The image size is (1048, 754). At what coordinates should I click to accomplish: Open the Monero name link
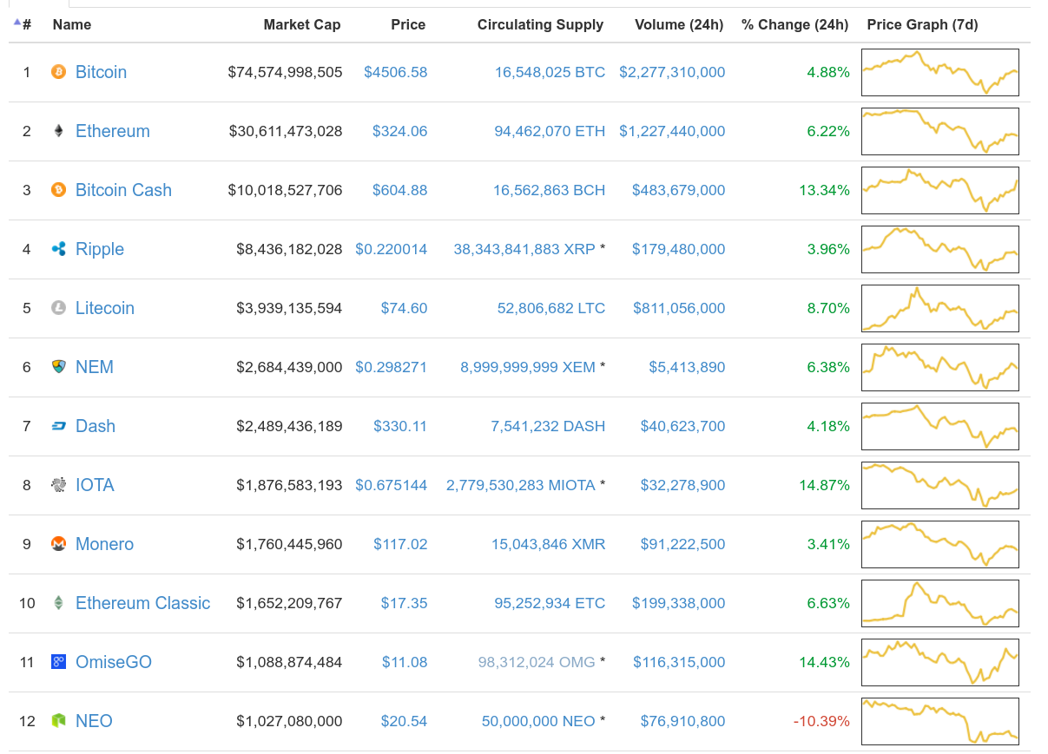(104, 544)
